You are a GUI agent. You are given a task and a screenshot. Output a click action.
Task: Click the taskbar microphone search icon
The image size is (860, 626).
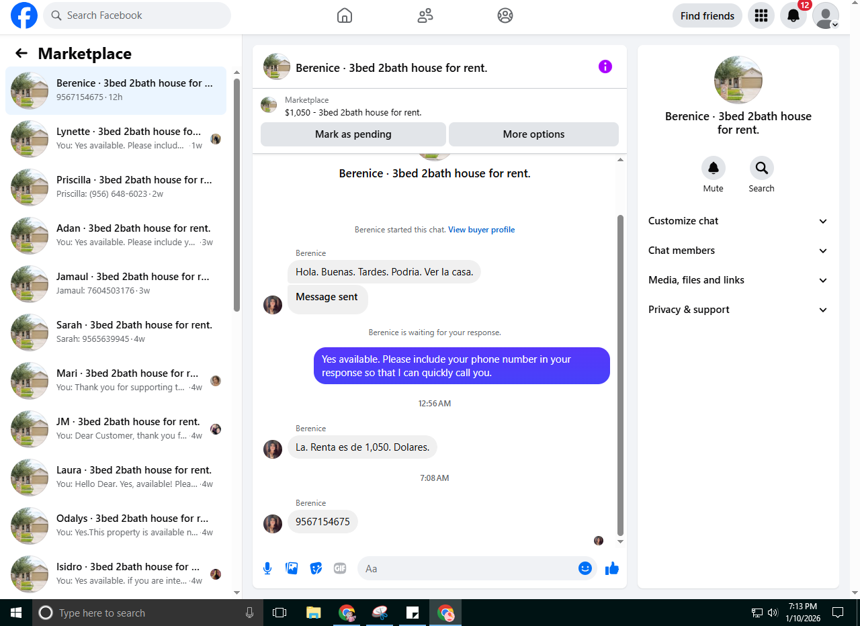[249, 613]
